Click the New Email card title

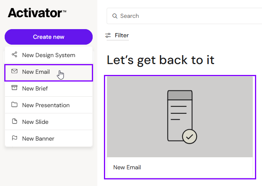pyautogui.click(x=127, y=167)
